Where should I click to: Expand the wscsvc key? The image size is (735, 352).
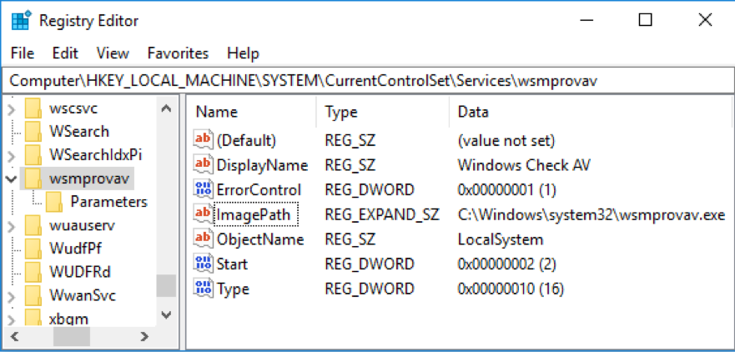click(x=12, y=110)
